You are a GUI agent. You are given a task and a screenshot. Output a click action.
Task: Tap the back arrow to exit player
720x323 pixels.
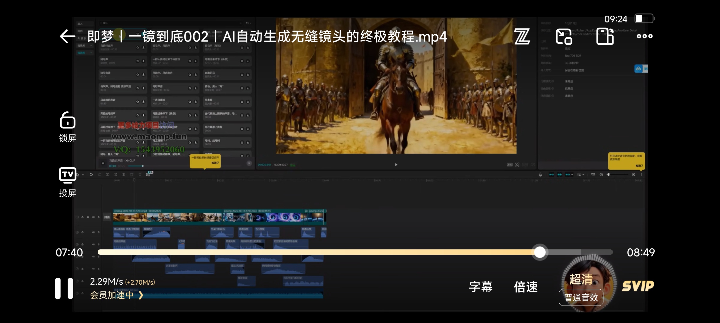(67, 37)
